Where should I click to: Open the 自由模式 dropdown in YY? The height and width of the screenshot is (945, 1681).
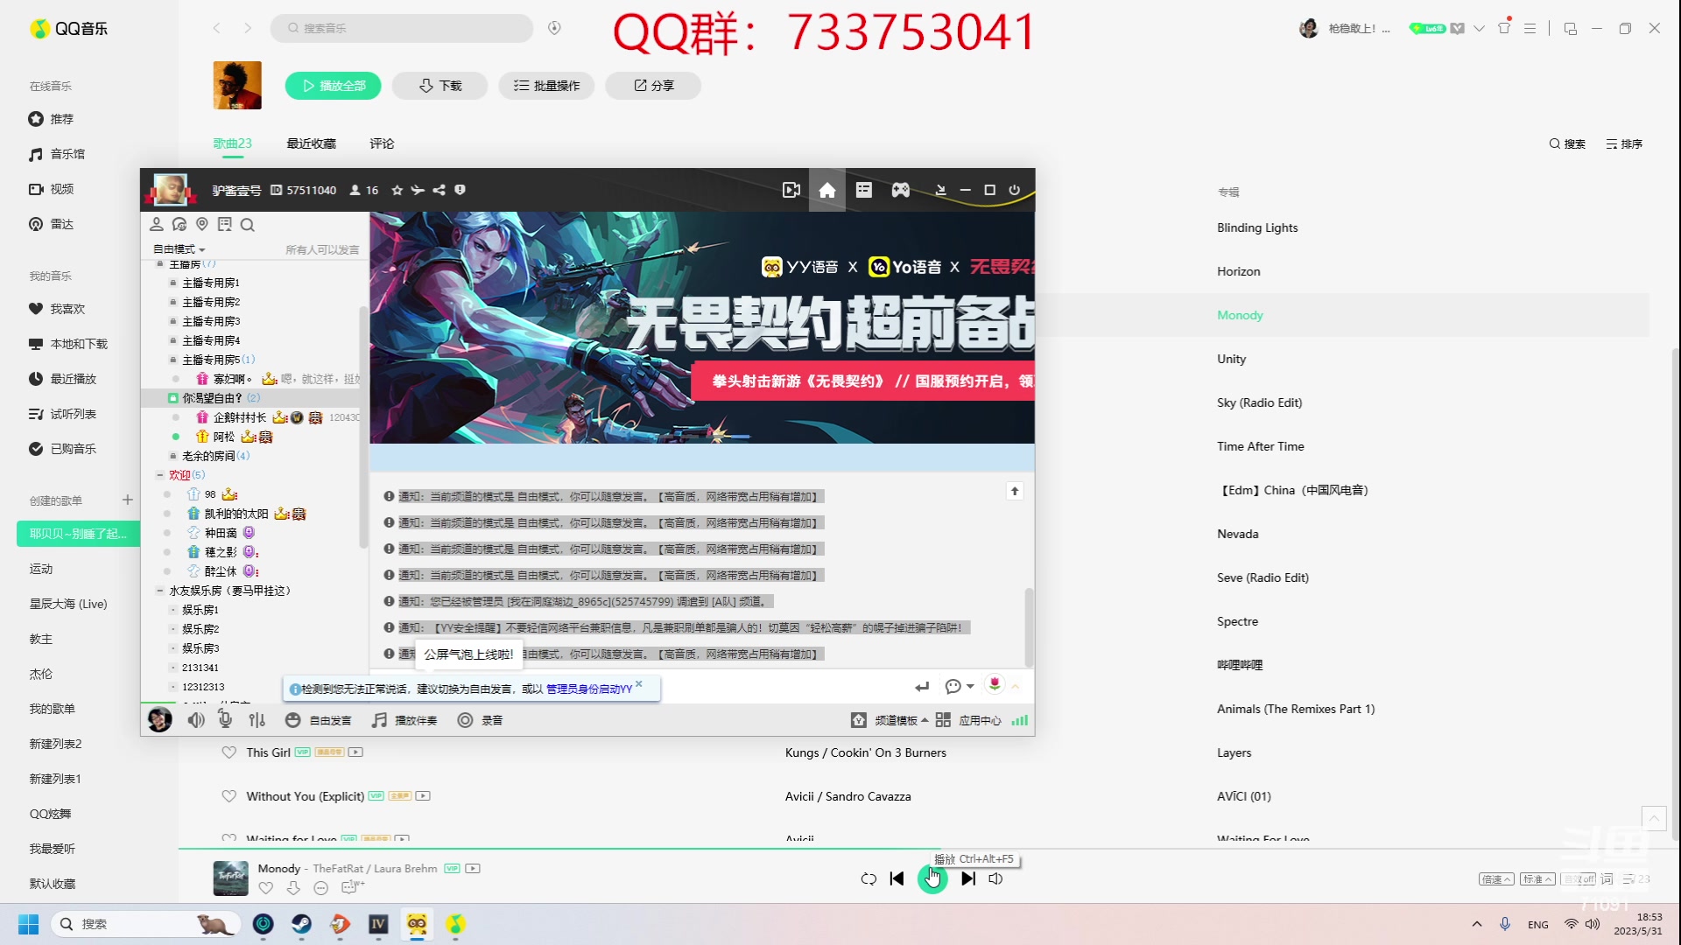click(x=179, y=249)
